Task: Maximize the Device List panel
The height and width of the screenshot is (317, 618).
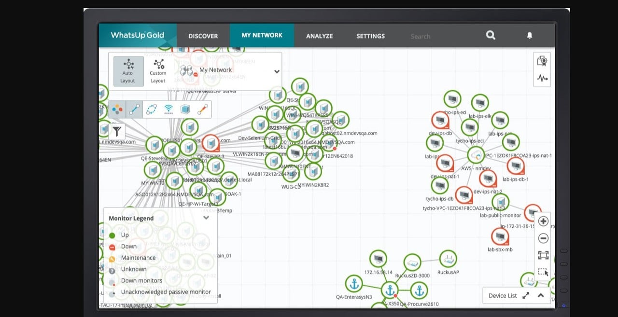Action: coord(526,296)
